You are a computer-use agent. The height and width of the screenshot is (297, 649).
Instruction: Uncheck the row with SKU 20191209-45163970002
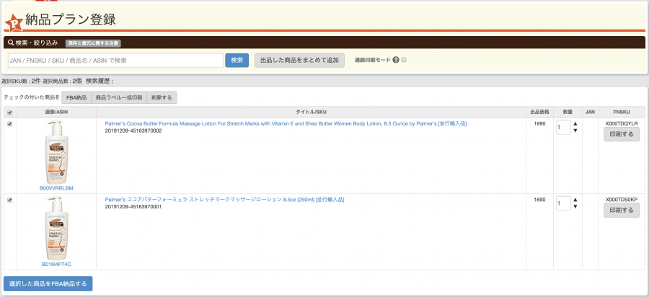[10, 124]
